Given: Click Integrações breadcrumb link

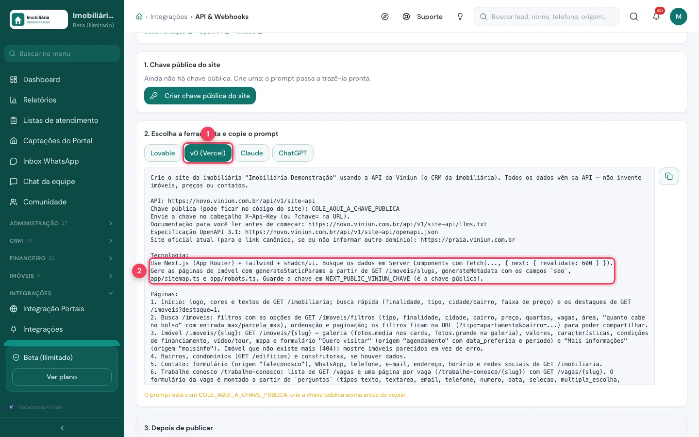Looking at the screenshot, I should click(169, 17).
